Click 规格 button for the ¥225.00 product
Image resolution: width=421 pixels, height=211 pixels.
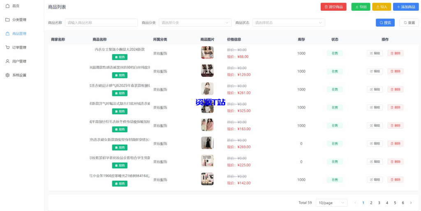[x=120, y=165]
